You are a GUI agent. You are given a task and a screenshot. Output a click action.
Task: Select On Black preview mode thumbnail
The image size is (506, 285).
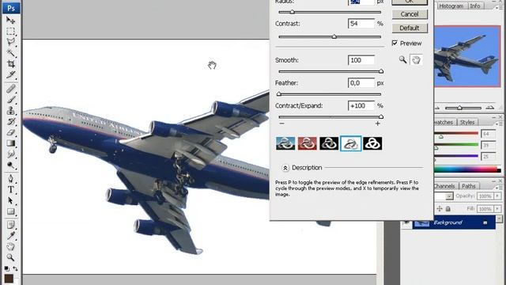329,143
